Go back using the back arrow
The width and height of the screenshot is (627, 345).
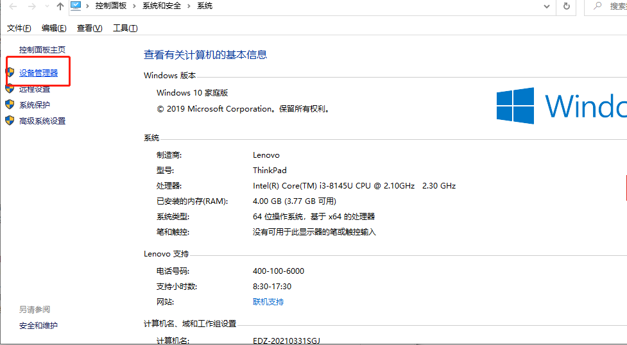[13, 6]
